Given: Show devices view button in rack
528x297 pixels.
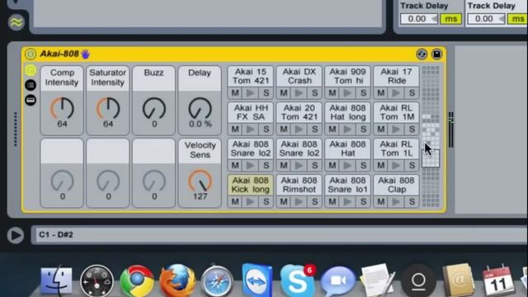Looking at the screenshot, I should 31,100.
